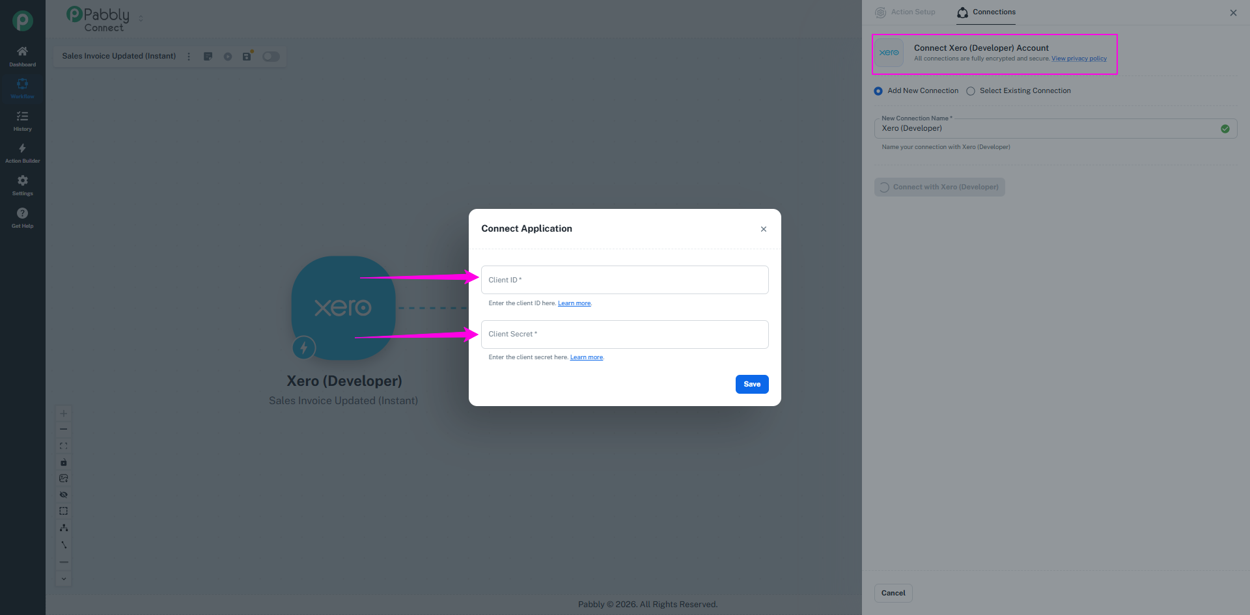This screenshot has height=615, width=1250.
Task: Click the lightning trigger badge on Xero node
Action: 304,348
